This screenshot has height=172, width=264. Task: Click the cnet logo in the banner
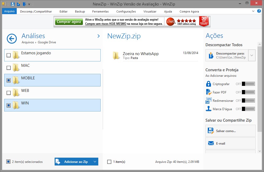[x=170, y=22]
